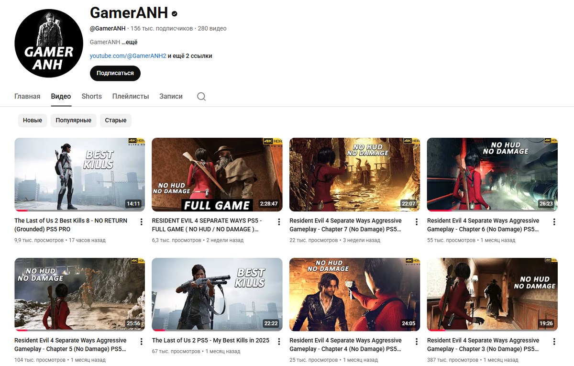
Task: Open three-dot menu for Chapter 3 video
Action: (x=554, y=342)
